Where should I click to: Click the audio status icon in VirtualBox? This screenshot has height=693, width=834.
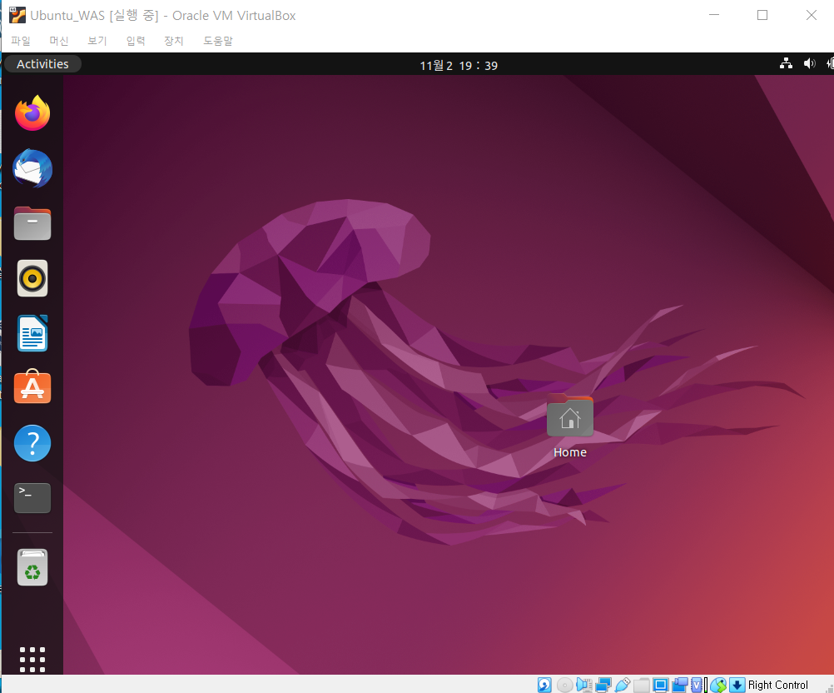584,685
